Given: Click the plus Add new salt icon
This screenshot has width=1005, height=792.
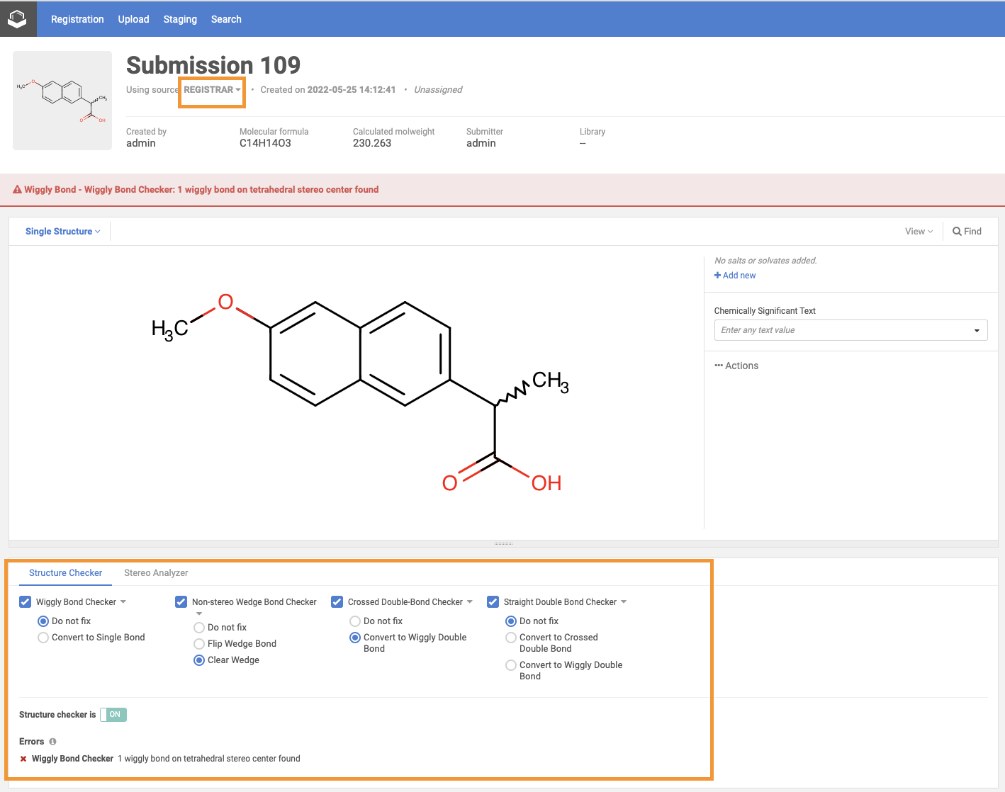Looking at the screenshot, I should click(x=718, y=276).
